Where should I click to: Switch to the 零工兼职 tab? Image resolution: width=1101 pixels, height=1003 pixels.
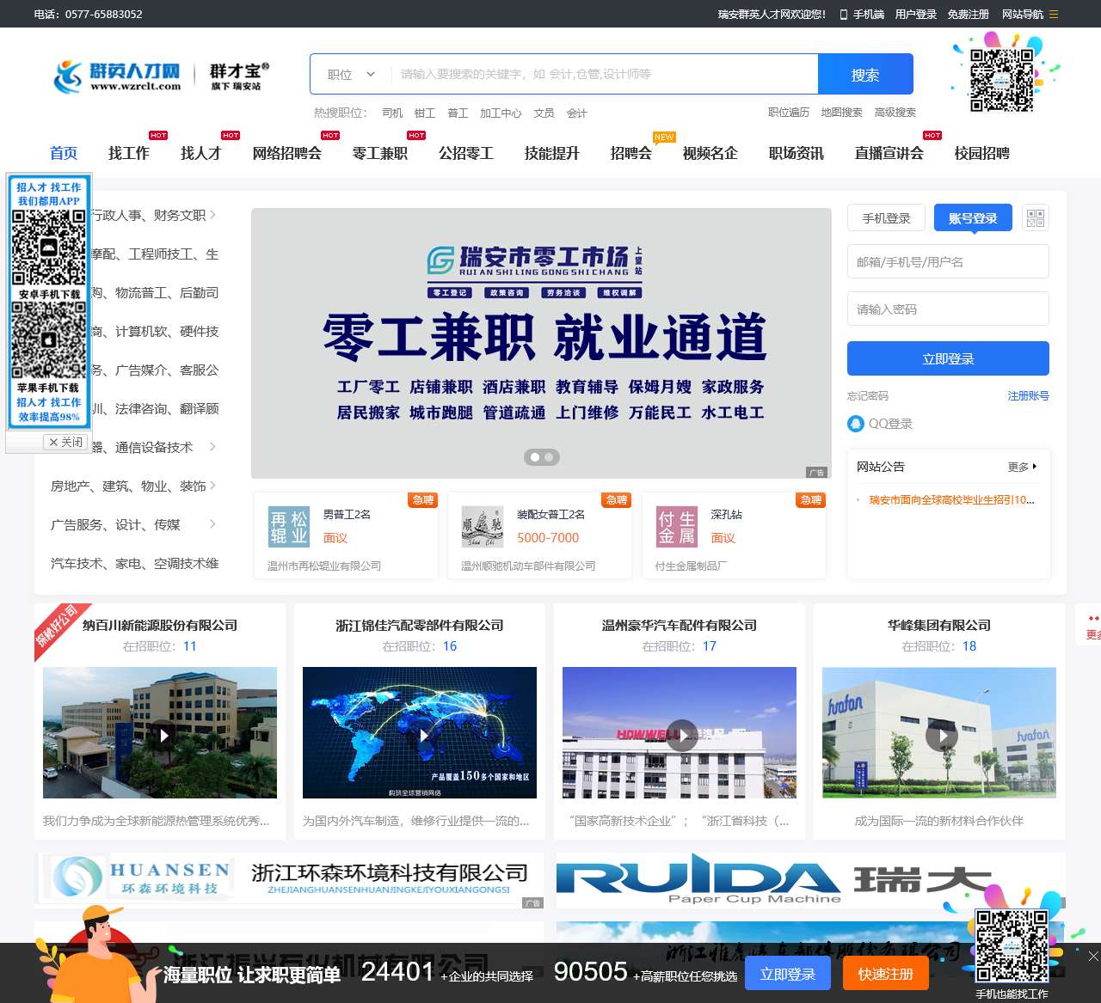pos(379,153)
